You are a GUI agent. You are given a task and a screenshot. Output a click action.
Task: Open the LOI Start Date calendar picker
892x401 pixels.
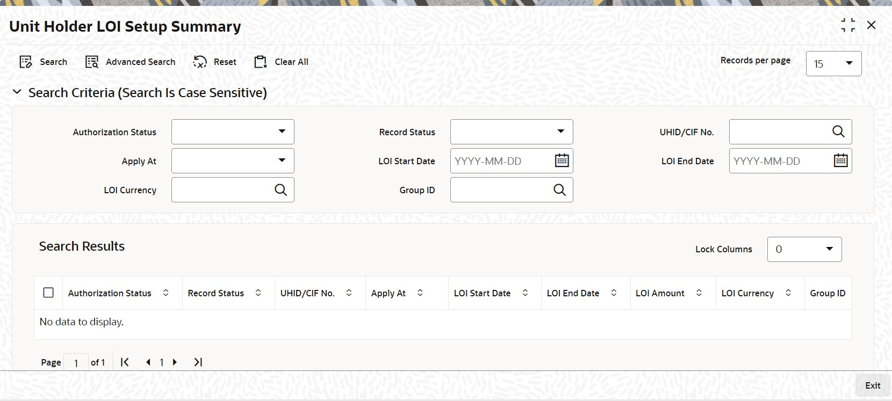562,161
